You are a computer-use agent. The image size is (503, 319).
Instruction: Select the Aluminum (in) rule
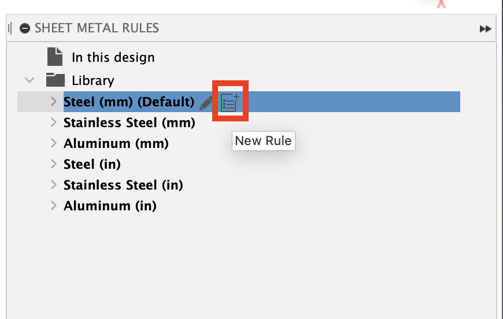[110, 206]
